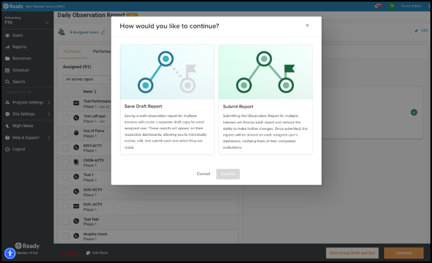Image resolution: width=432 pixels, height=263 pixels.
Task: Click the Reports bar chart icon
Action: (x=8, y=47)
